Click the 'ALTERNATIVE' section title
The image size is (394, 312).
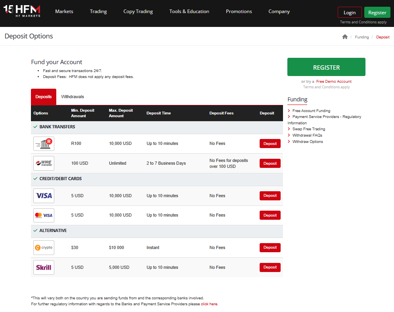pyautogui.click(x=53, y=230)
